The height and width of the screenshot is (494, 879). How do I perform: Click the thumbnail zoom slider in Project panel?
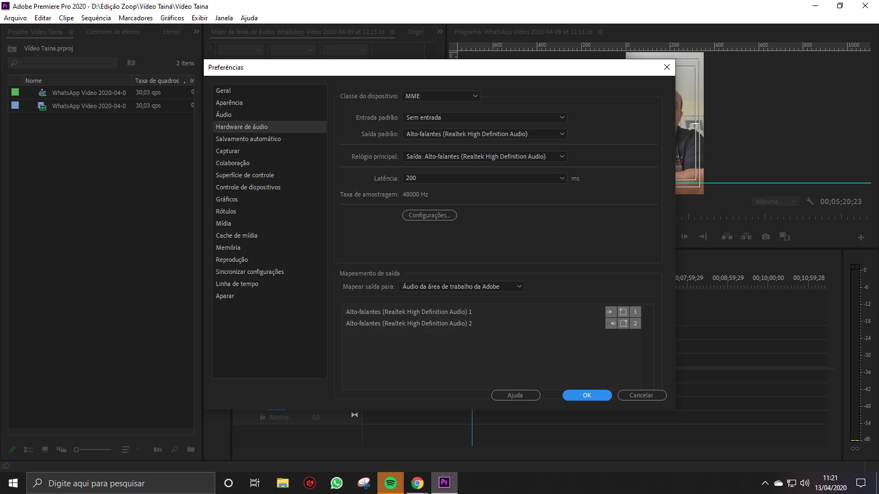92,450
